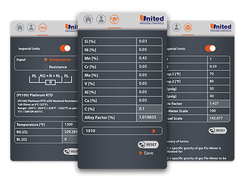Image resolution: width=246 pixels, height=185 pixels.
Task: Edit the Al [%] value field
Action: click(149, 92)
